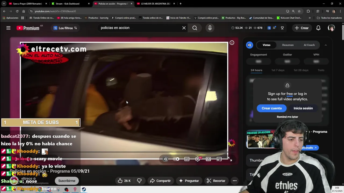Open more actions ellipsis under video
The height and width of the screenshot is (193, 344).
[235, 181]
